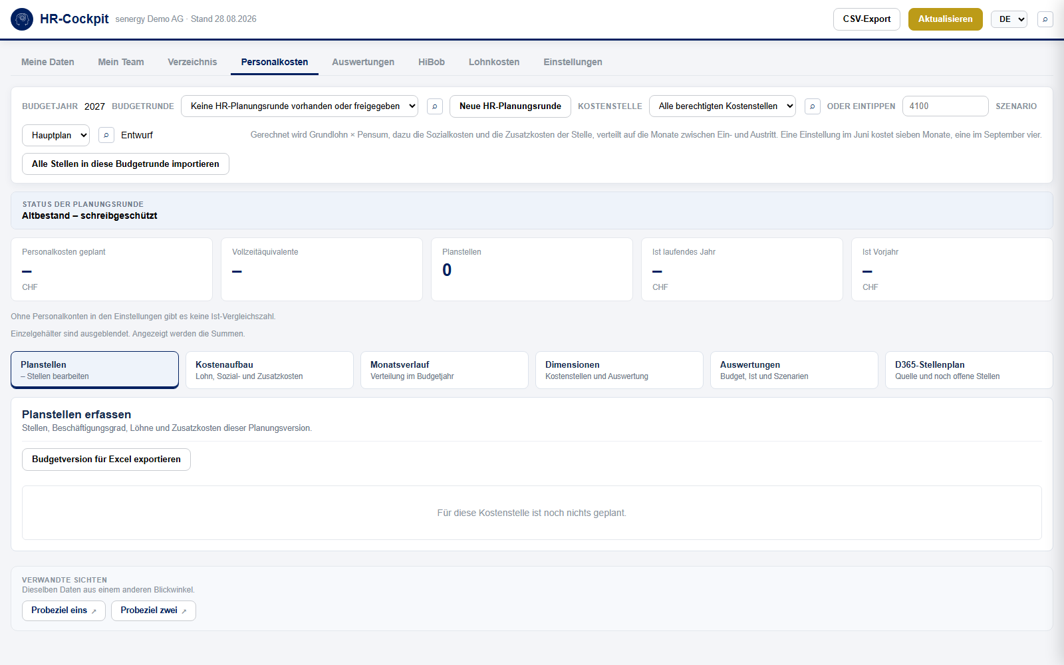Screen dimensions: 1064x665
Task: Click the Entwurf status label
Action: click(137, 135)
